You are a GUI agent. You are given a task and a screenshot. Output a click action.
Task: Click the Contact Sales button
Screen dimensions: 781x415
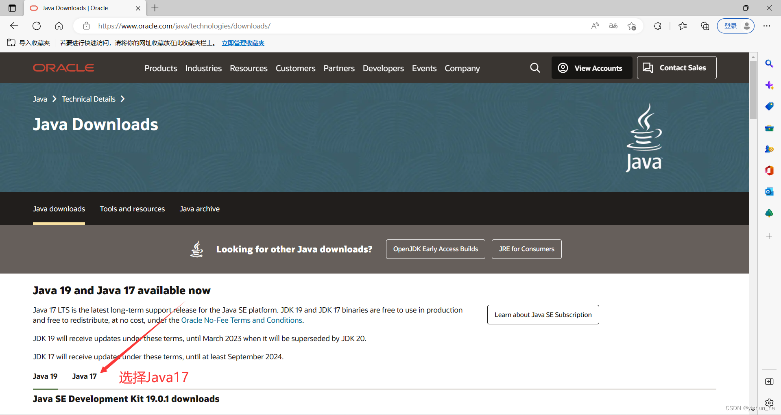[676, 68]
